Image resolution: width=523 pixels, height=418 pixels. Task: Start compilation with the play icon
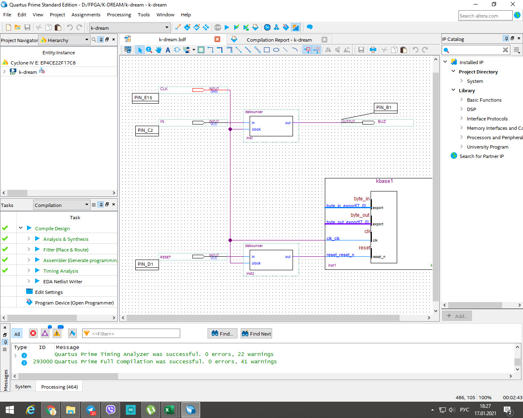227,27
